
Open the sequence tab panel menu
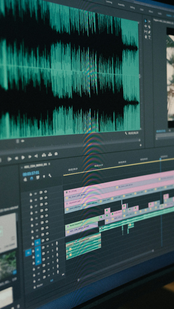coord(49,164)
